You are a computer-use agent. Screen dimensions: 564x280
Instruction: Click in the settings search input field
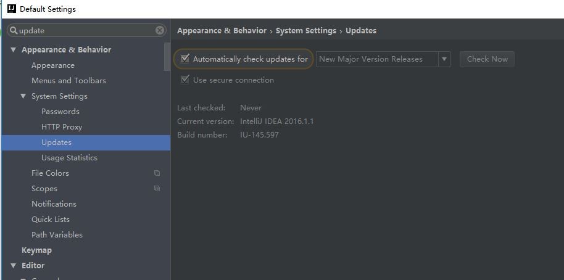tap(86, 31)
